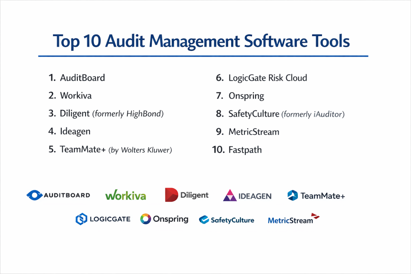Click the TeamMate+ blue hexagon icon
The height and width of the screenshot is (274, 411).
point(293,195)
